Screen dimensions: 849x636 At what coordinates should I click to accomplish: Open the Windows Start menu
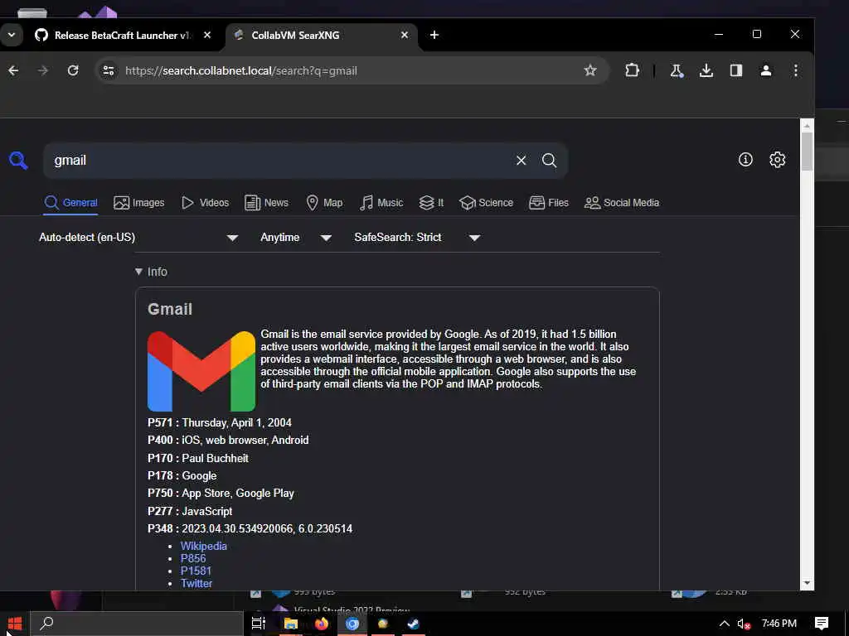pos(15,624)
